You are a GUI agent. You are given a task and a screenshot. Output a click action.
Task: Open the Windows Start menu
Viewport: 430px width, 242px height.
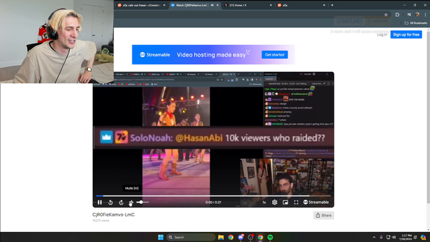pos(161,237)
